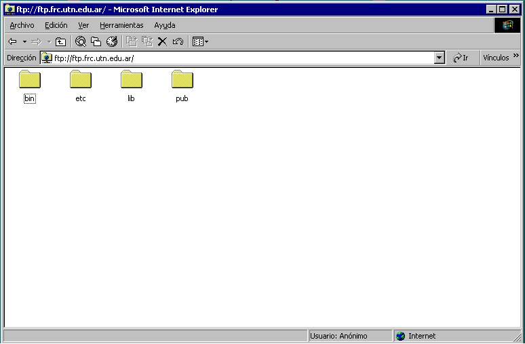Image resolution: width=525 pixels, height=344 pixels.
Task: Click the Move To toolbar icon
Action: [x=132, y=41]
